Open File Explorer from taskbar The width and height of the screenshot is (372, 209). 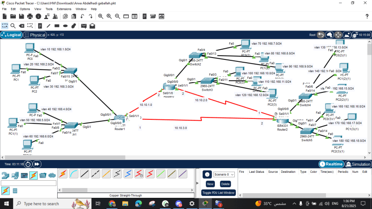[125, 203]
